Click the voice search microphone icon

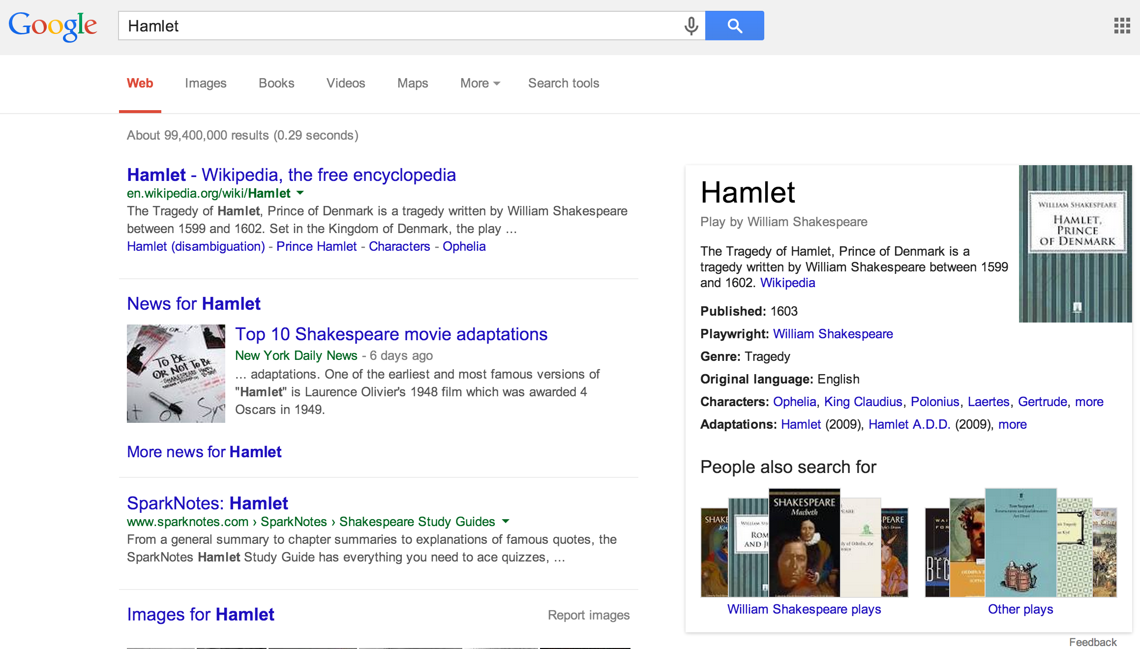[x=691, y=26]
